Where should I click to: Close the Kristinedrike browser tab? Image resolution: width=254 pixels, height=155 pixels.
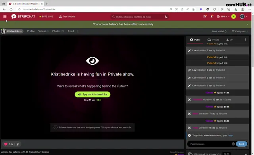(42, 4)
